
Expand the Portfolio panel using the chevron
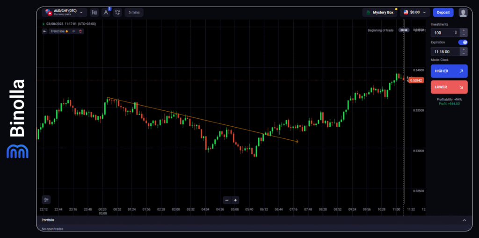point(464,220)
